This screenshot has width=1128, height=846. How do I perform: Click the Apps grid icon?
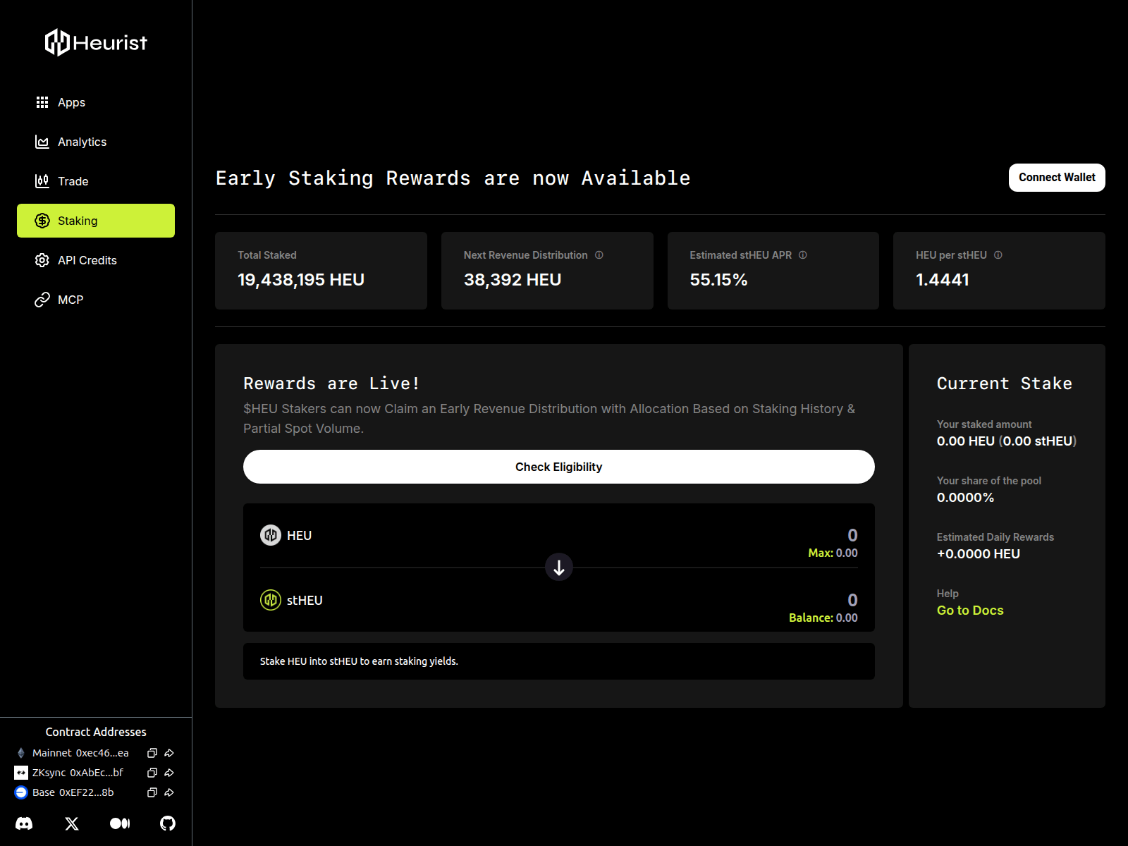tap(42, 102)
